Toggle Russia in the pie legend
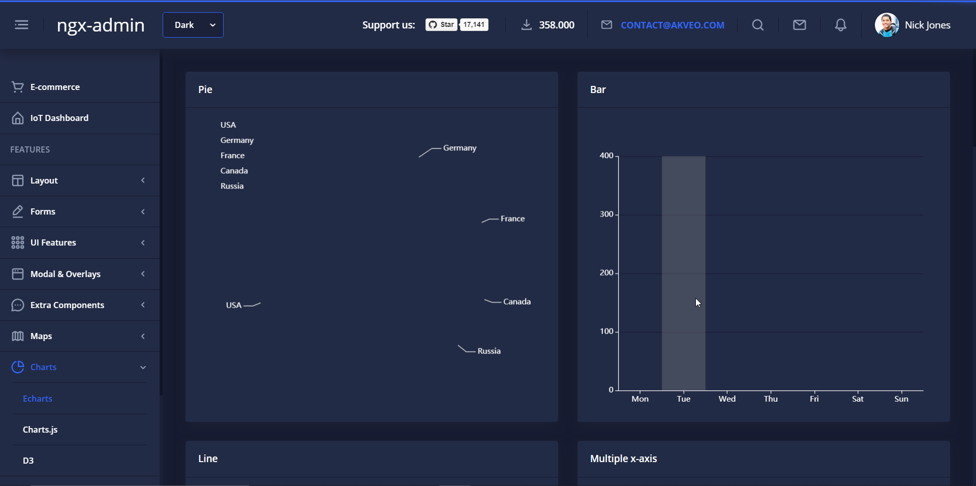 click(x=232, y=186)
